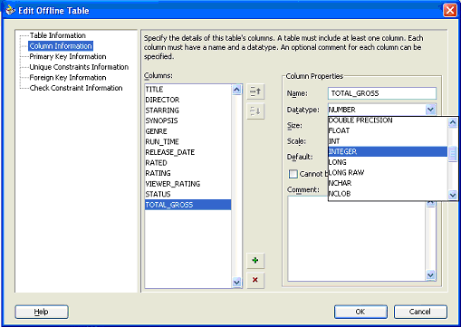
Task: Choose INT datatype option
Action: [x=388, y=141]
